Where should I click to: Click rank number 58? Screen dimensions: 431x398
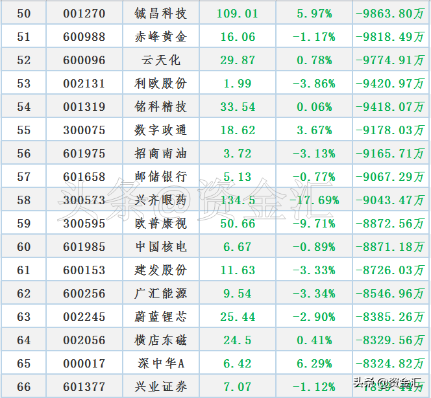(x=23, y=200)
